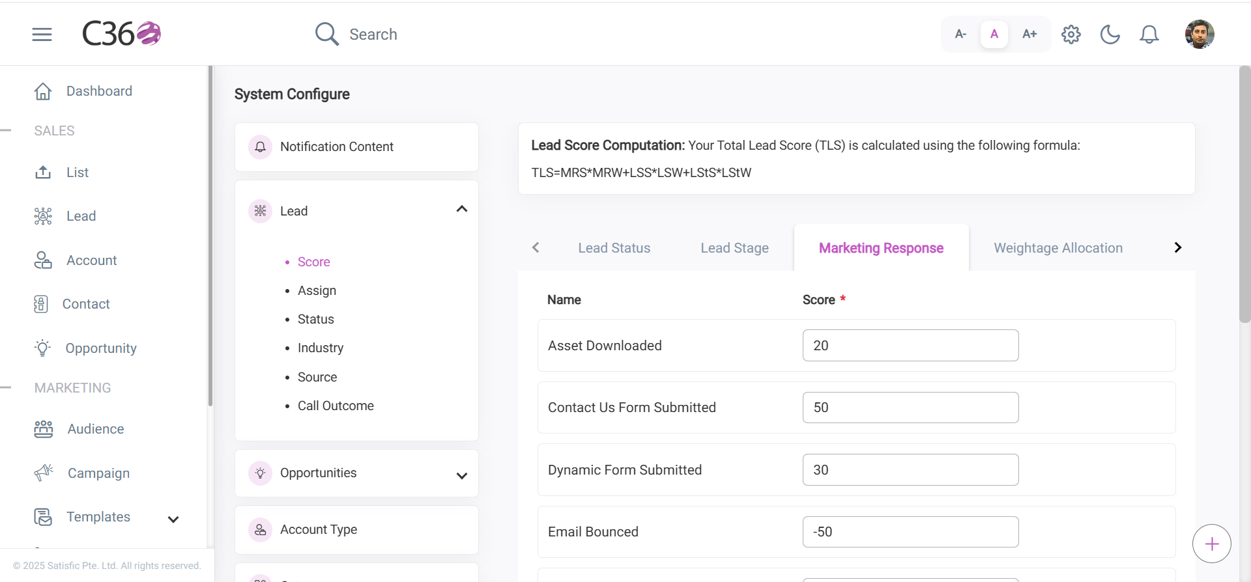Image resolution: width=1251 pixels, height=582 pixels.
Task: Increase font size with A+ button
Action: 1029,34
